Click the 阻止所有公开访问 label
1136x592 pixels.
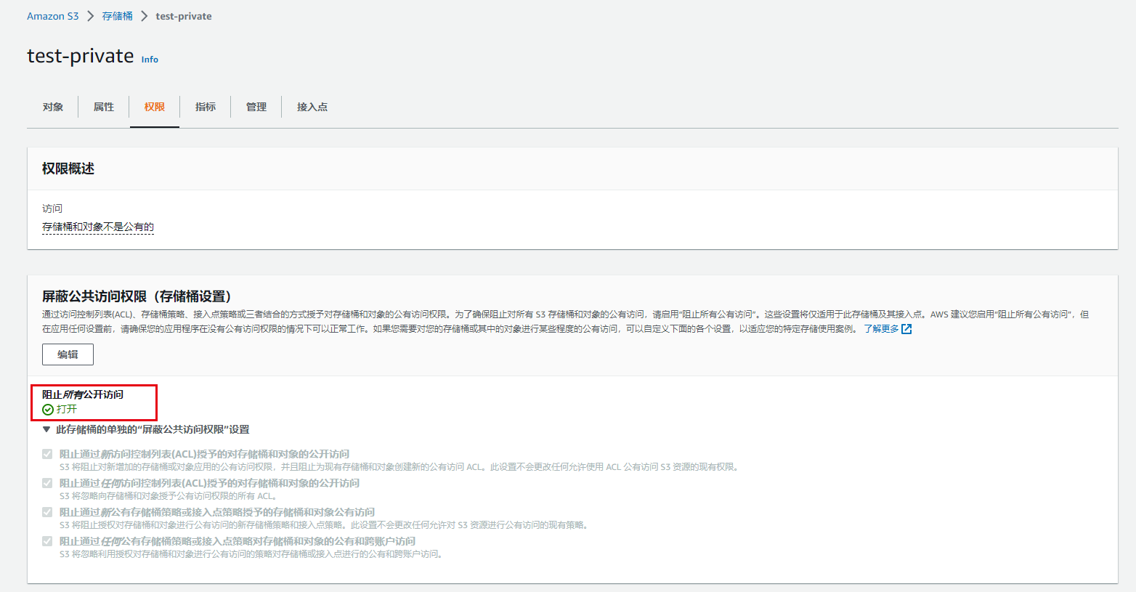click(83, 394)
